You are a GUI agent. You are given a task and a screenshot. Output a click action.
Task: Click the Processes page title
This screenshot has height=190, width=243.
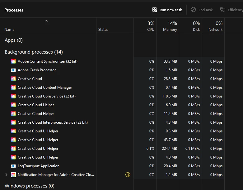(x=14, y=10)
